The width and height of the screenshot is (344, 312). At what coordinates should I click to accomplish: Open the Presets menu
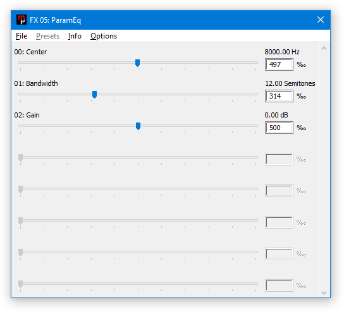(x=47, y=36)
